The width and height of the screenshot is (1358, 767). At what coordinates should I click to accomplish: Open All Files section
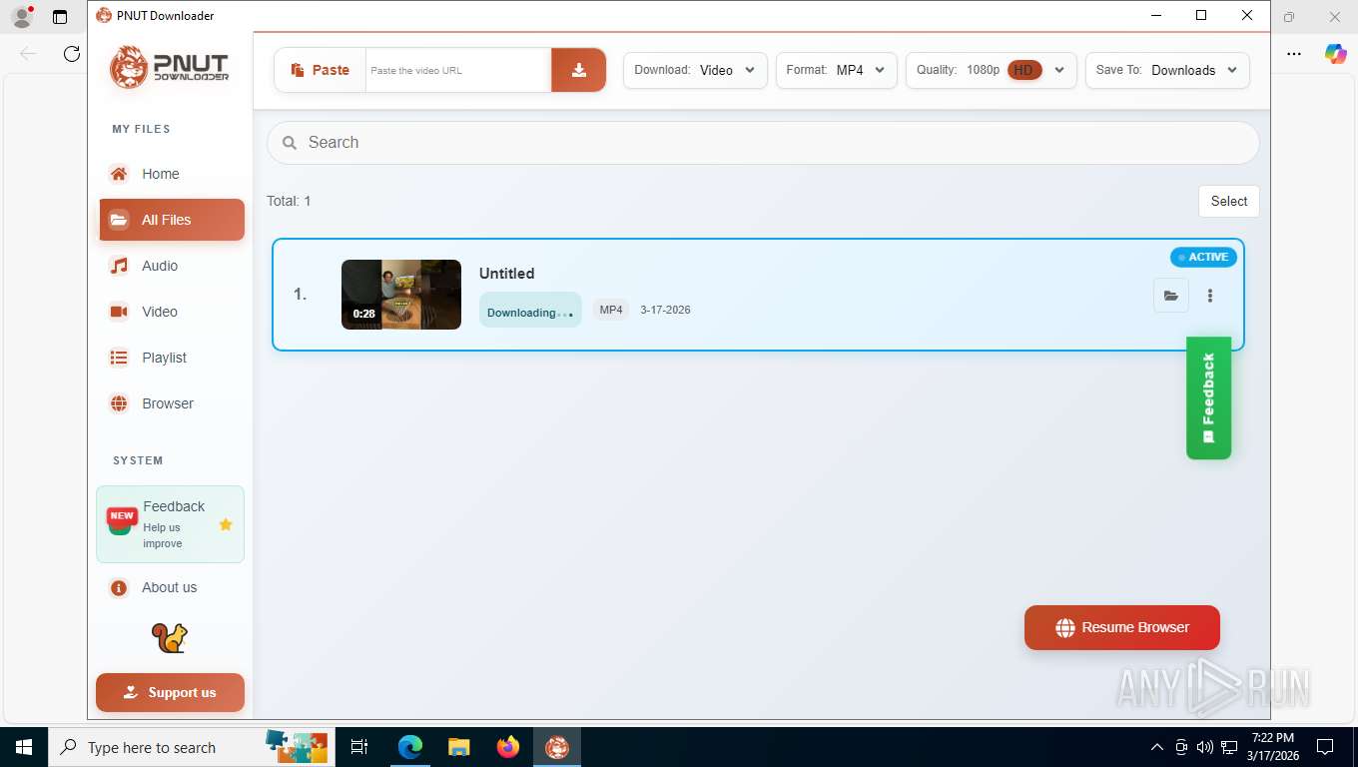tap(172, 220)
